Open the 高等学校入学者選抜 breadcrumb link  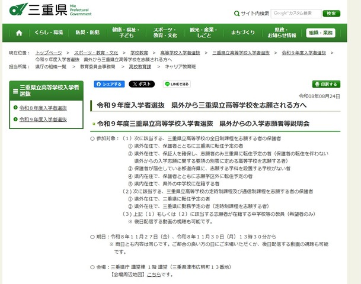[x=180, y=53]
